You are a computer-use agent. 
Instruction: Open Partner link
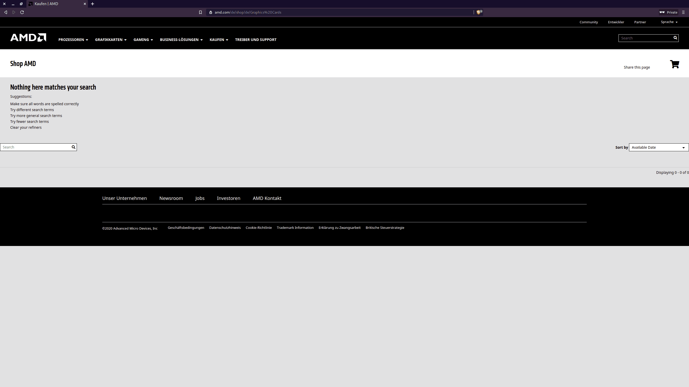pos(640,22)
